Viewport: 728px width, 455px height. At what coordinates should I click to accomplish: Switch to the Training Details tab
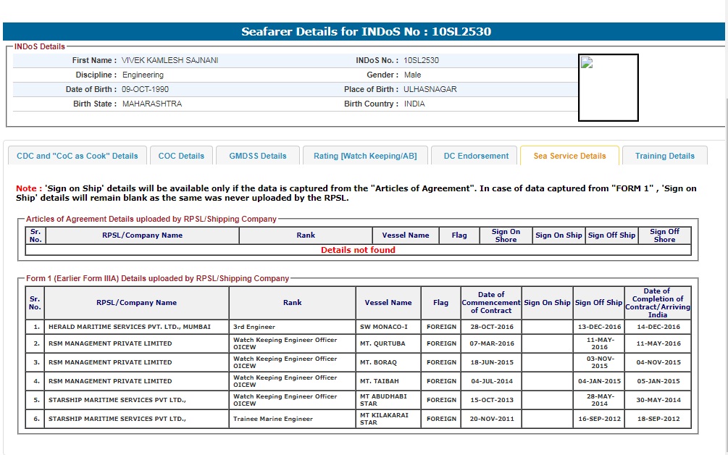point(664,156)
